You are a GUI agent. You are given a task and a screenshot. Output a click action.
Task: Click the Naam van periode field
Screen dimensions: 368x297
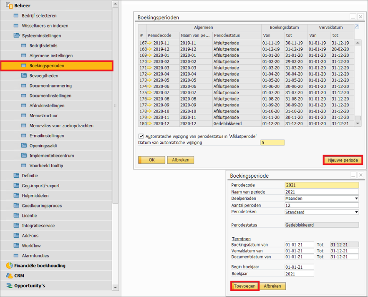pos(322,192)
